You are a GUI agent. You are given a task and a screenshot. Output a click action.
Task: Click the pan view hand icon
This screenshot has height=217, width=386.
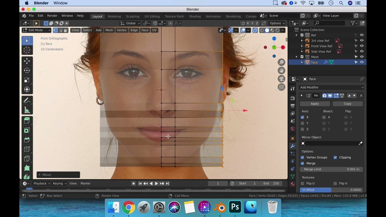tap(281, 71)
